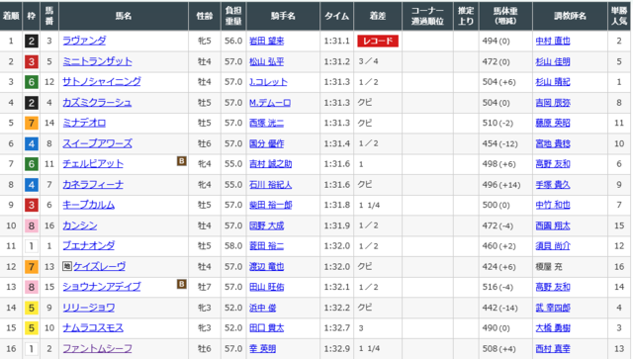The width and height of the screenshot is (633, 359).
Task: Open jockey page for 岩田 望来
Action: tap(266, 41)
